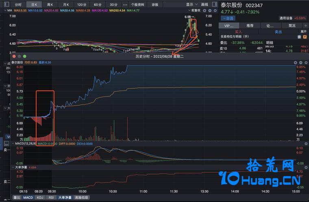Open 诊股 stock diagnosis
The image size is (309, 202).
point(155,4)
